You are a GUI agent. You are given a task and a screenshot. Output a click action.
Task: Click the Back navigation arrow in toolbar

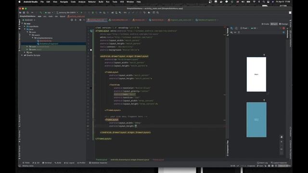click(x=32, y=12)
